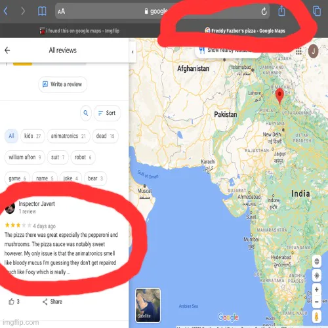
Task: Open Safari bookmarks book icon
Action: [42, 11]
